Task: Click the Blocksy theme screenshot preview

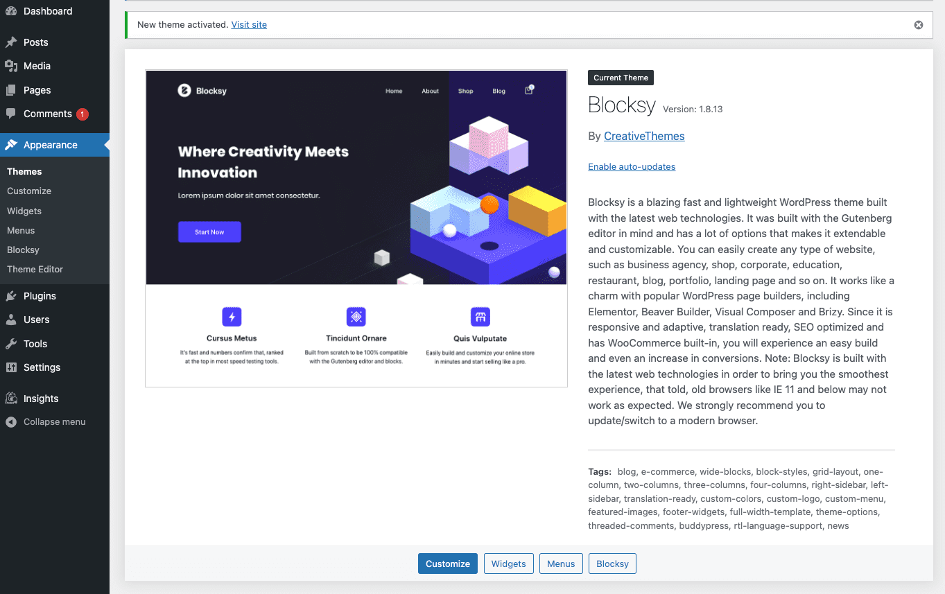Action: click(x=356, y=228)
